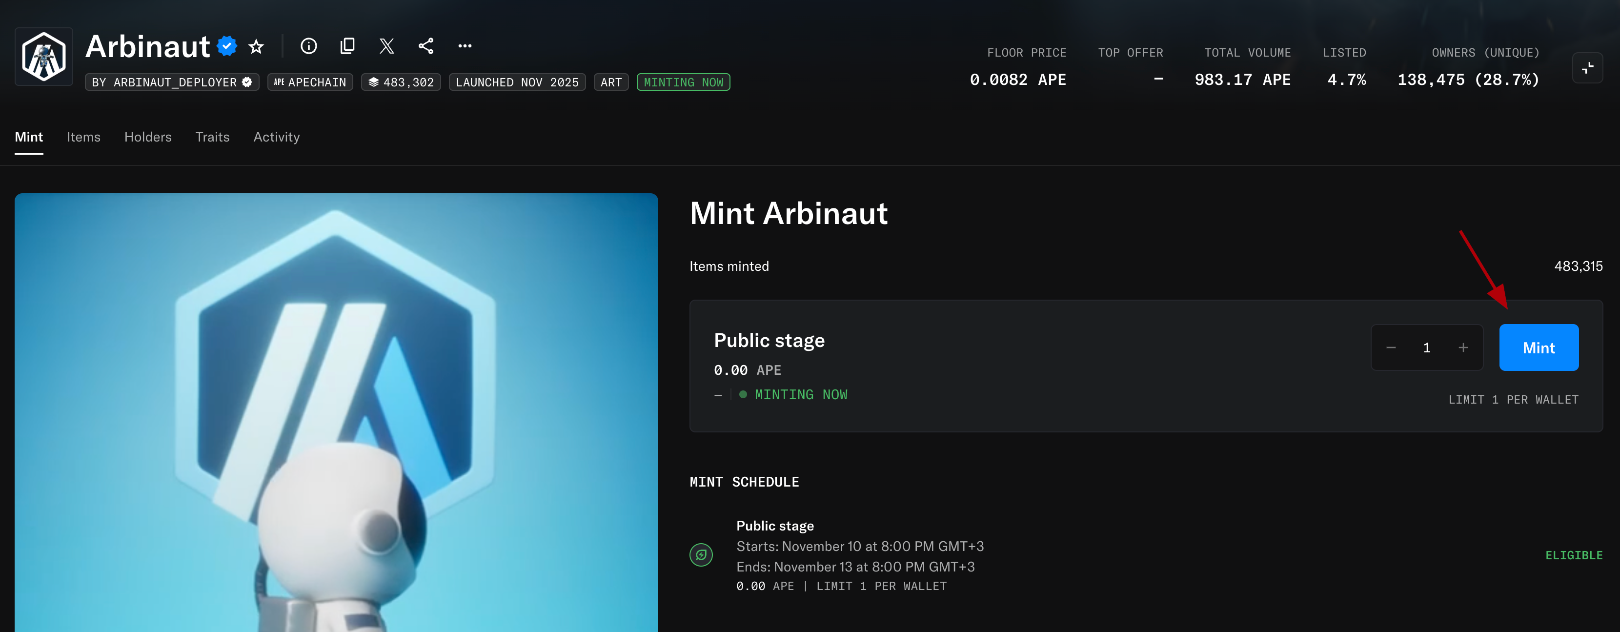Screen dimensions: 1620x632
Task: Select the Traits tab
Action: click(213, 137)
